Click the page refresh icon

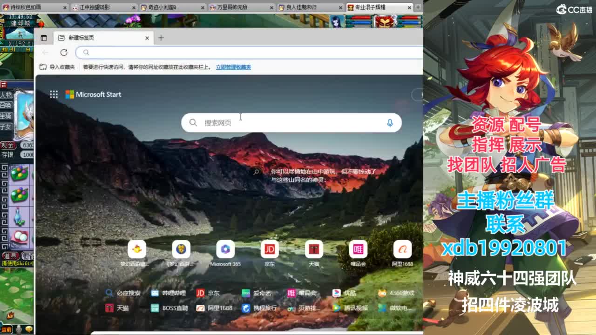coord(64,53)
